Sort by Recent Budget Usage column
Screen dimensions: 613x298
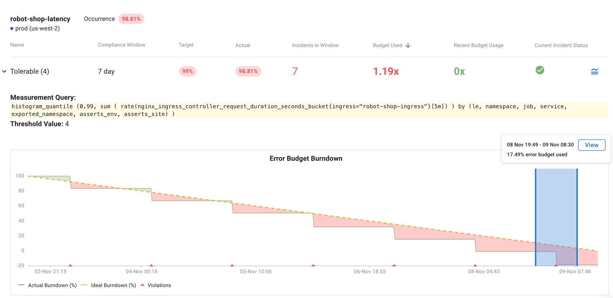(478, 45)
